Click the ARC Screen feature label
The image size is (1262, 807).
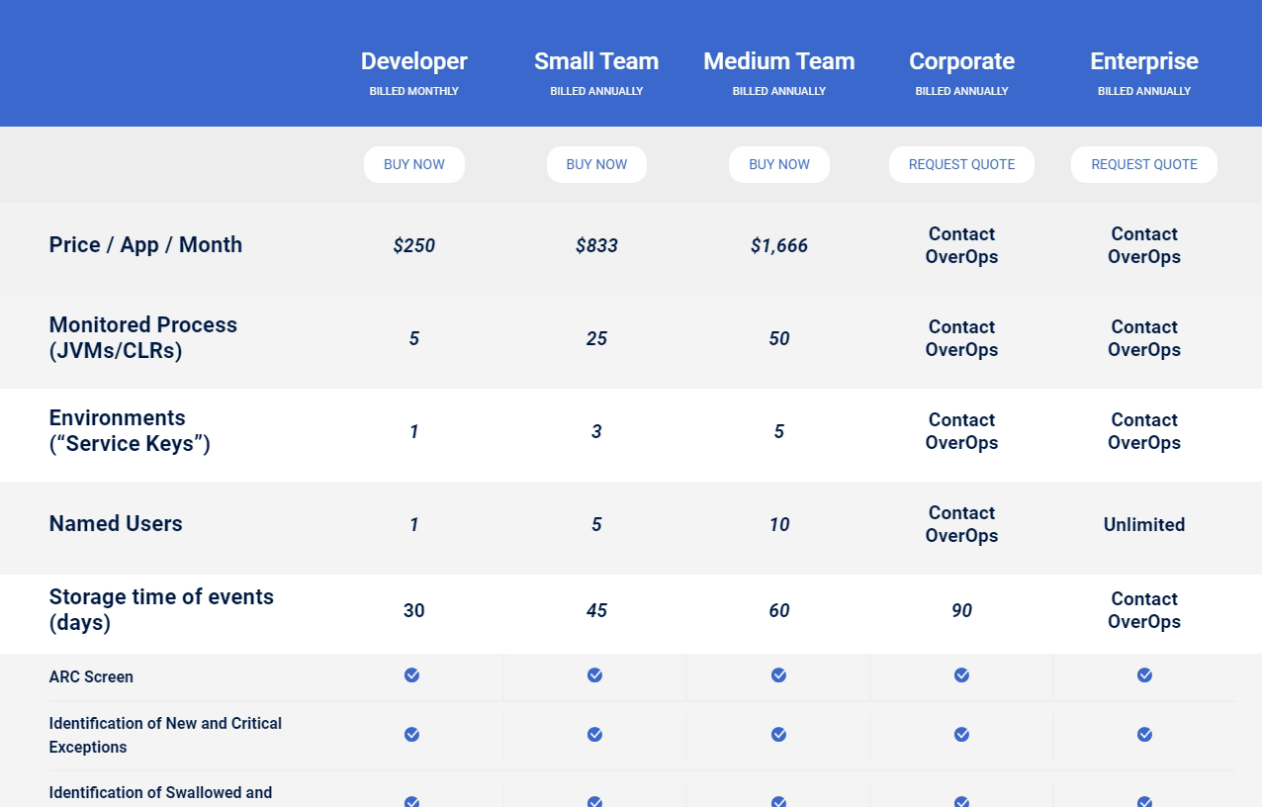[91, 676]
